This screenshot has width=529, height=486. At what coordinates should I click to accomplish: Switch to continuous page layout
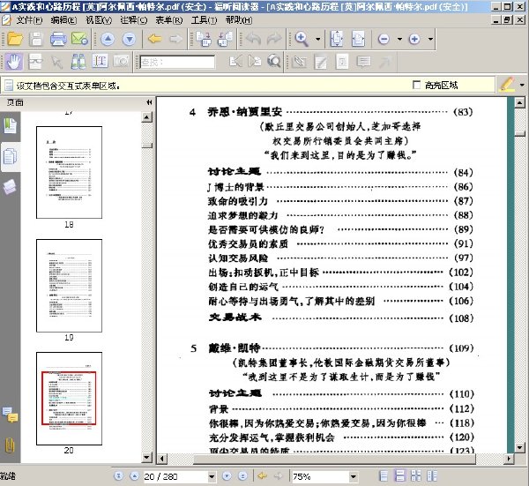click(399, 476)
